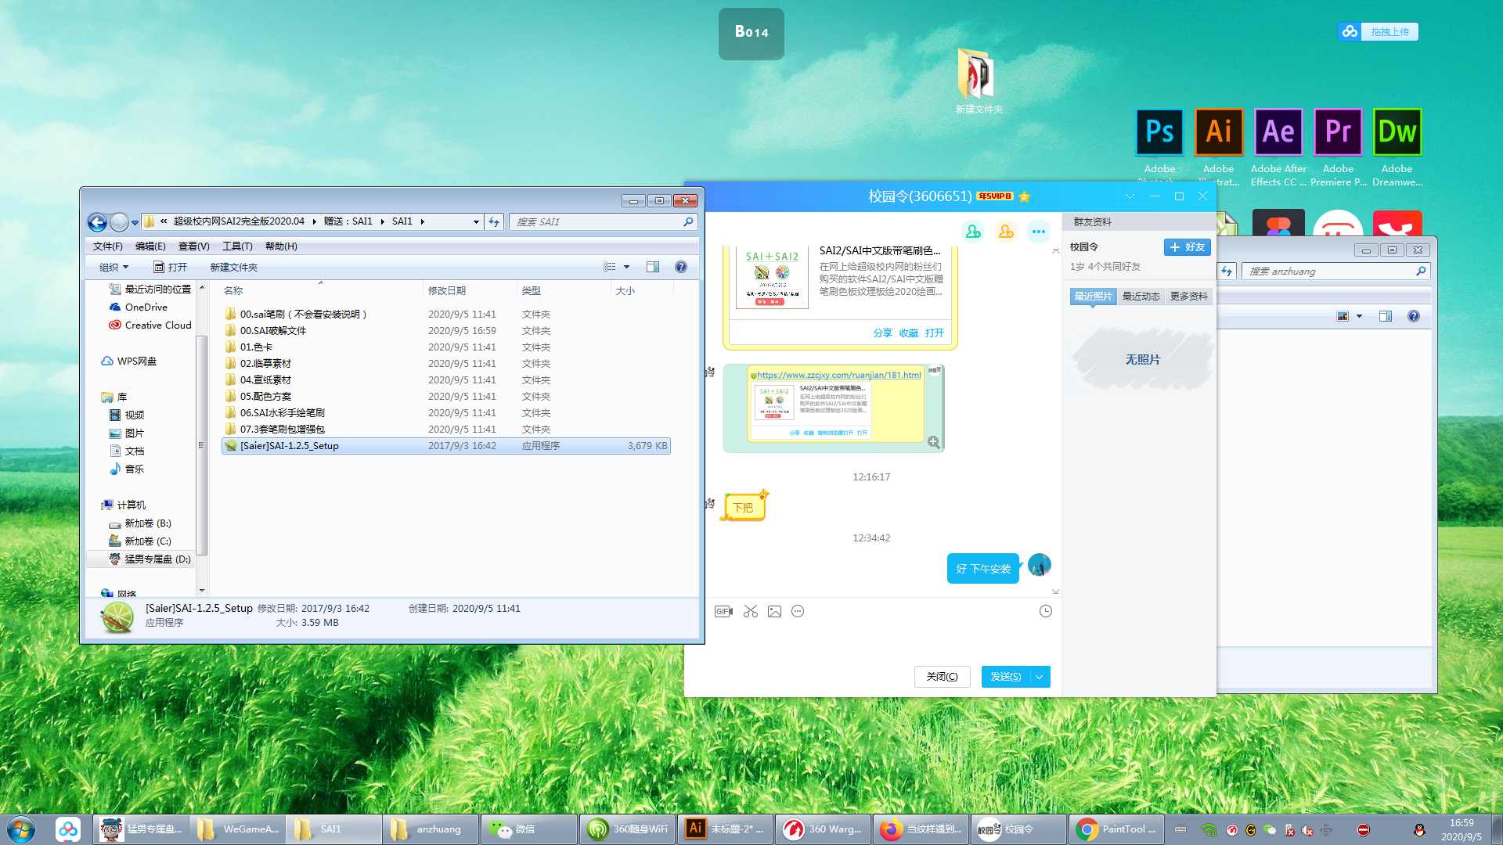1503x845 pixels.
Task: Expand the breadcrumb arrow after SAI1 in address bar
Action: tap(422, 222)
